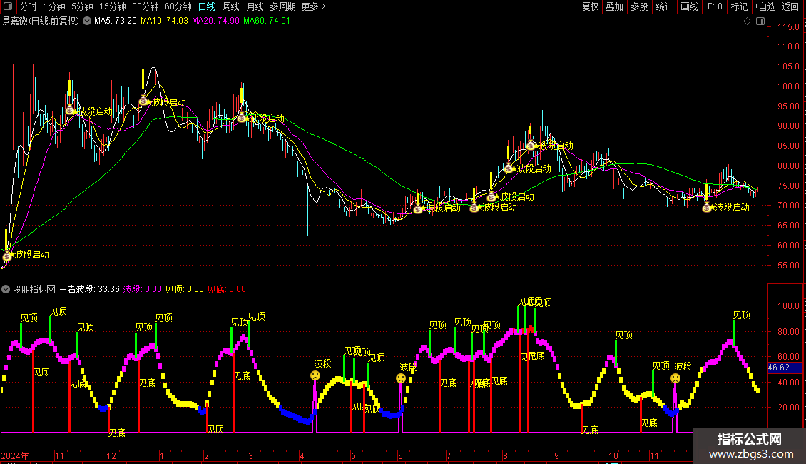Click the sad face 波段 marker near April
Viewport: 806px width, 464px height.
[x=315, y=375]
